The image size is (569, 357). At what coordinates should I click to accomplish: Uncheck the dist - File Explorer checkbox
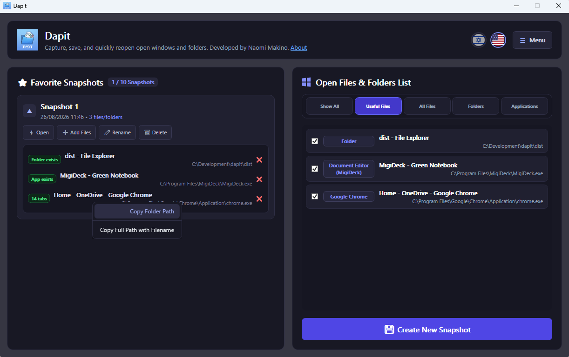click(x=315, y=141)
